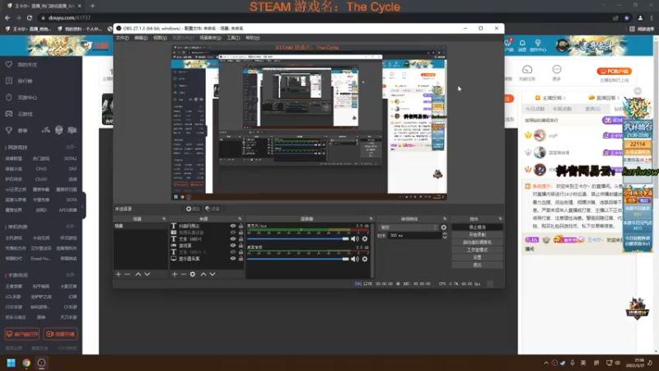Open desktop audio settings gear
The image size is (659, 371).
(365, 259)
